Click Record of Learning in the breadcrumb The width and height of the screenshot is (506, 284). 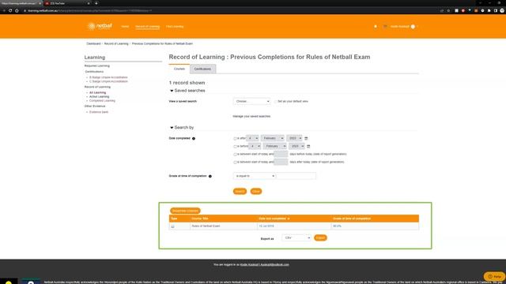point(116,43)
